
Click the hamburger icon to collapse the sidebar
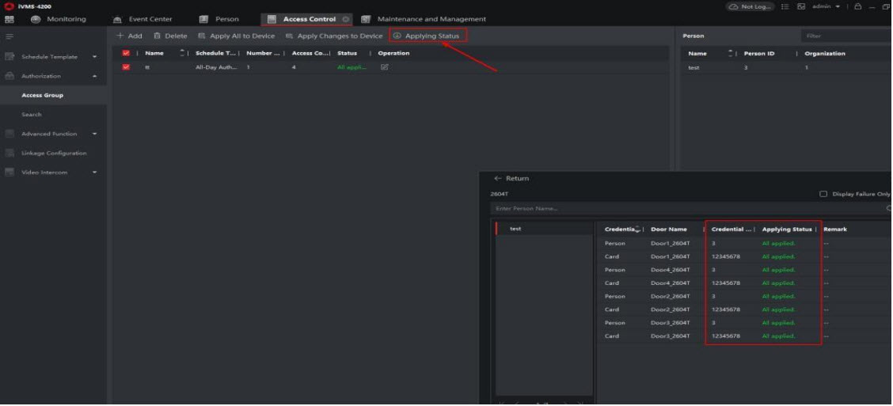click(x=9, y=36)
